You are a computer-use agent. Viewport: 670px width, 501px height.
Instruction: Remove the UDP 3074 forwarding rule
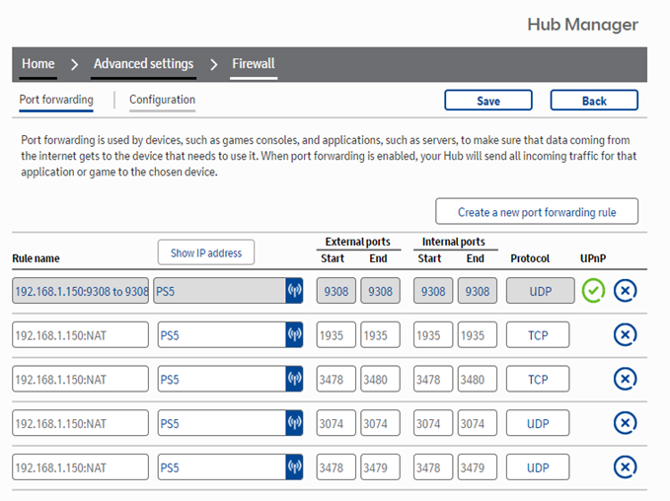coord(625,423)
